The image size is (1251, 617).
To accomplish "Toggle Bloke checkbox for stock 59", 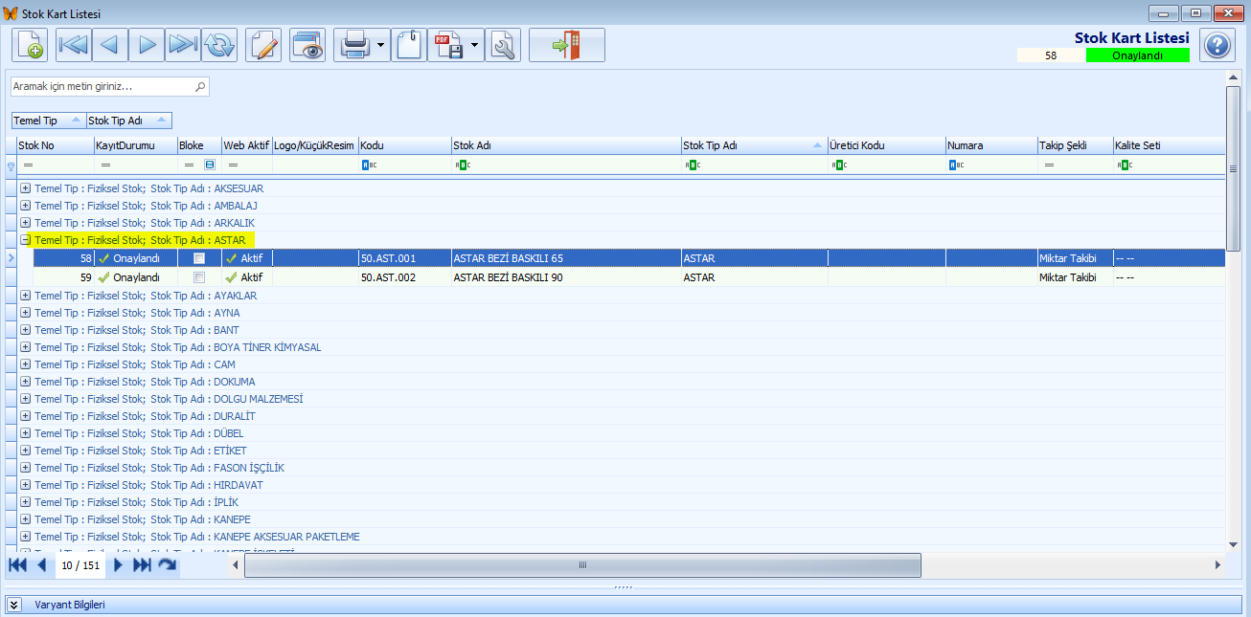I will pyautogui.click(x=199, y=277).
